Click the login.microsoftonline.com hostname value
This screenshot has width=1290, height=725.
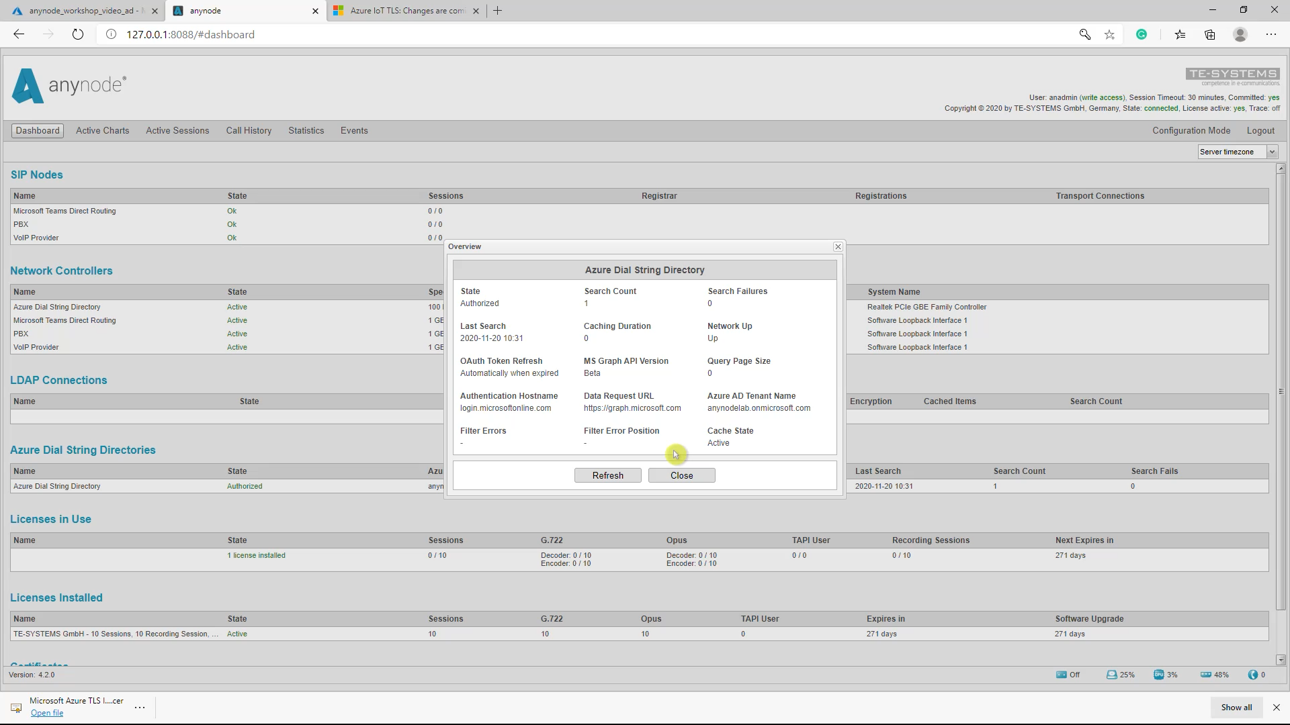click(x=505, y=408)
